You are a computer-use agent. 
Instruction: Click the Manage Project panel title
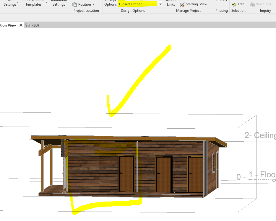pyautogui.click(x=188, y=11)
